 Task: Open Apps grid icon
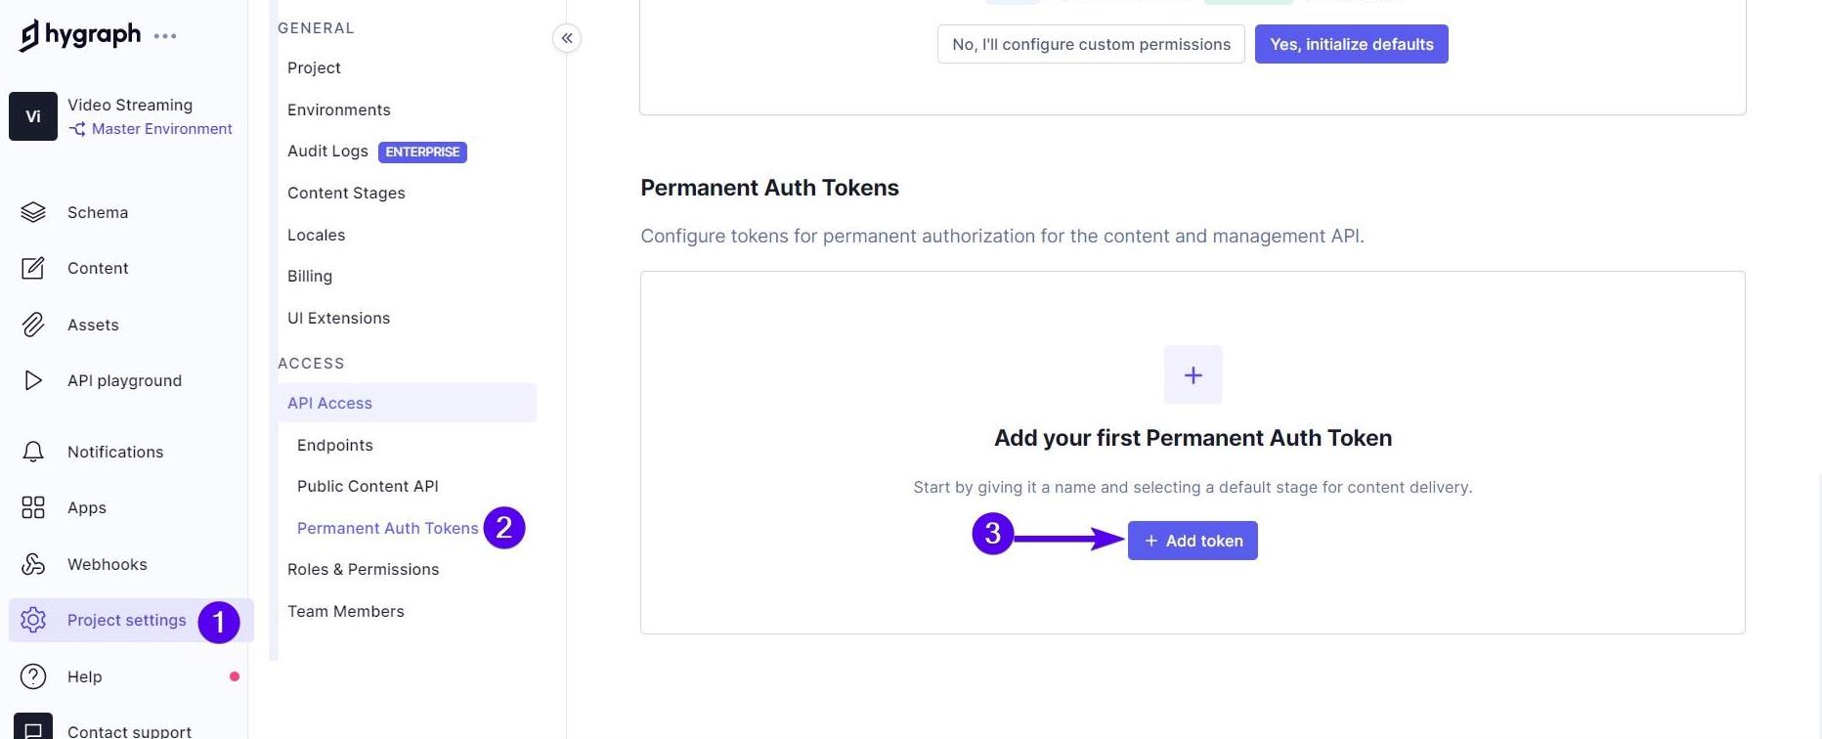[33, 507]
